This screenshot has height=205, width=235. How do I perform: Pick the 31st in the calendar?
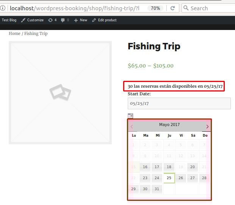click(157, 189)
